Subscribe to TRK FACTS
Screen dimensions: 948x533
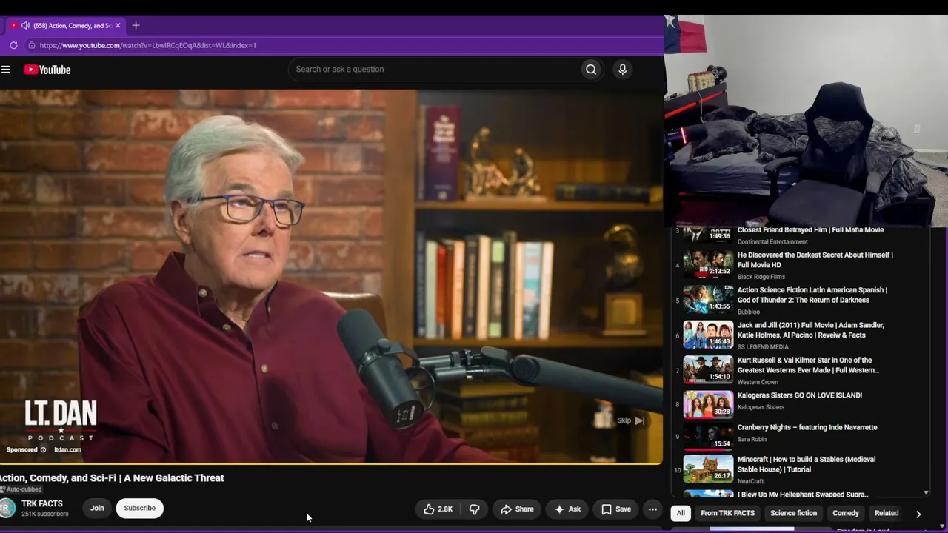tap(139, 508)
